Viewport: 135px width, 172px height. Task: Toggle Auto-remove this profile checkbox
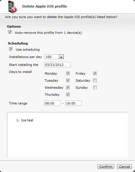click(10, 32)
